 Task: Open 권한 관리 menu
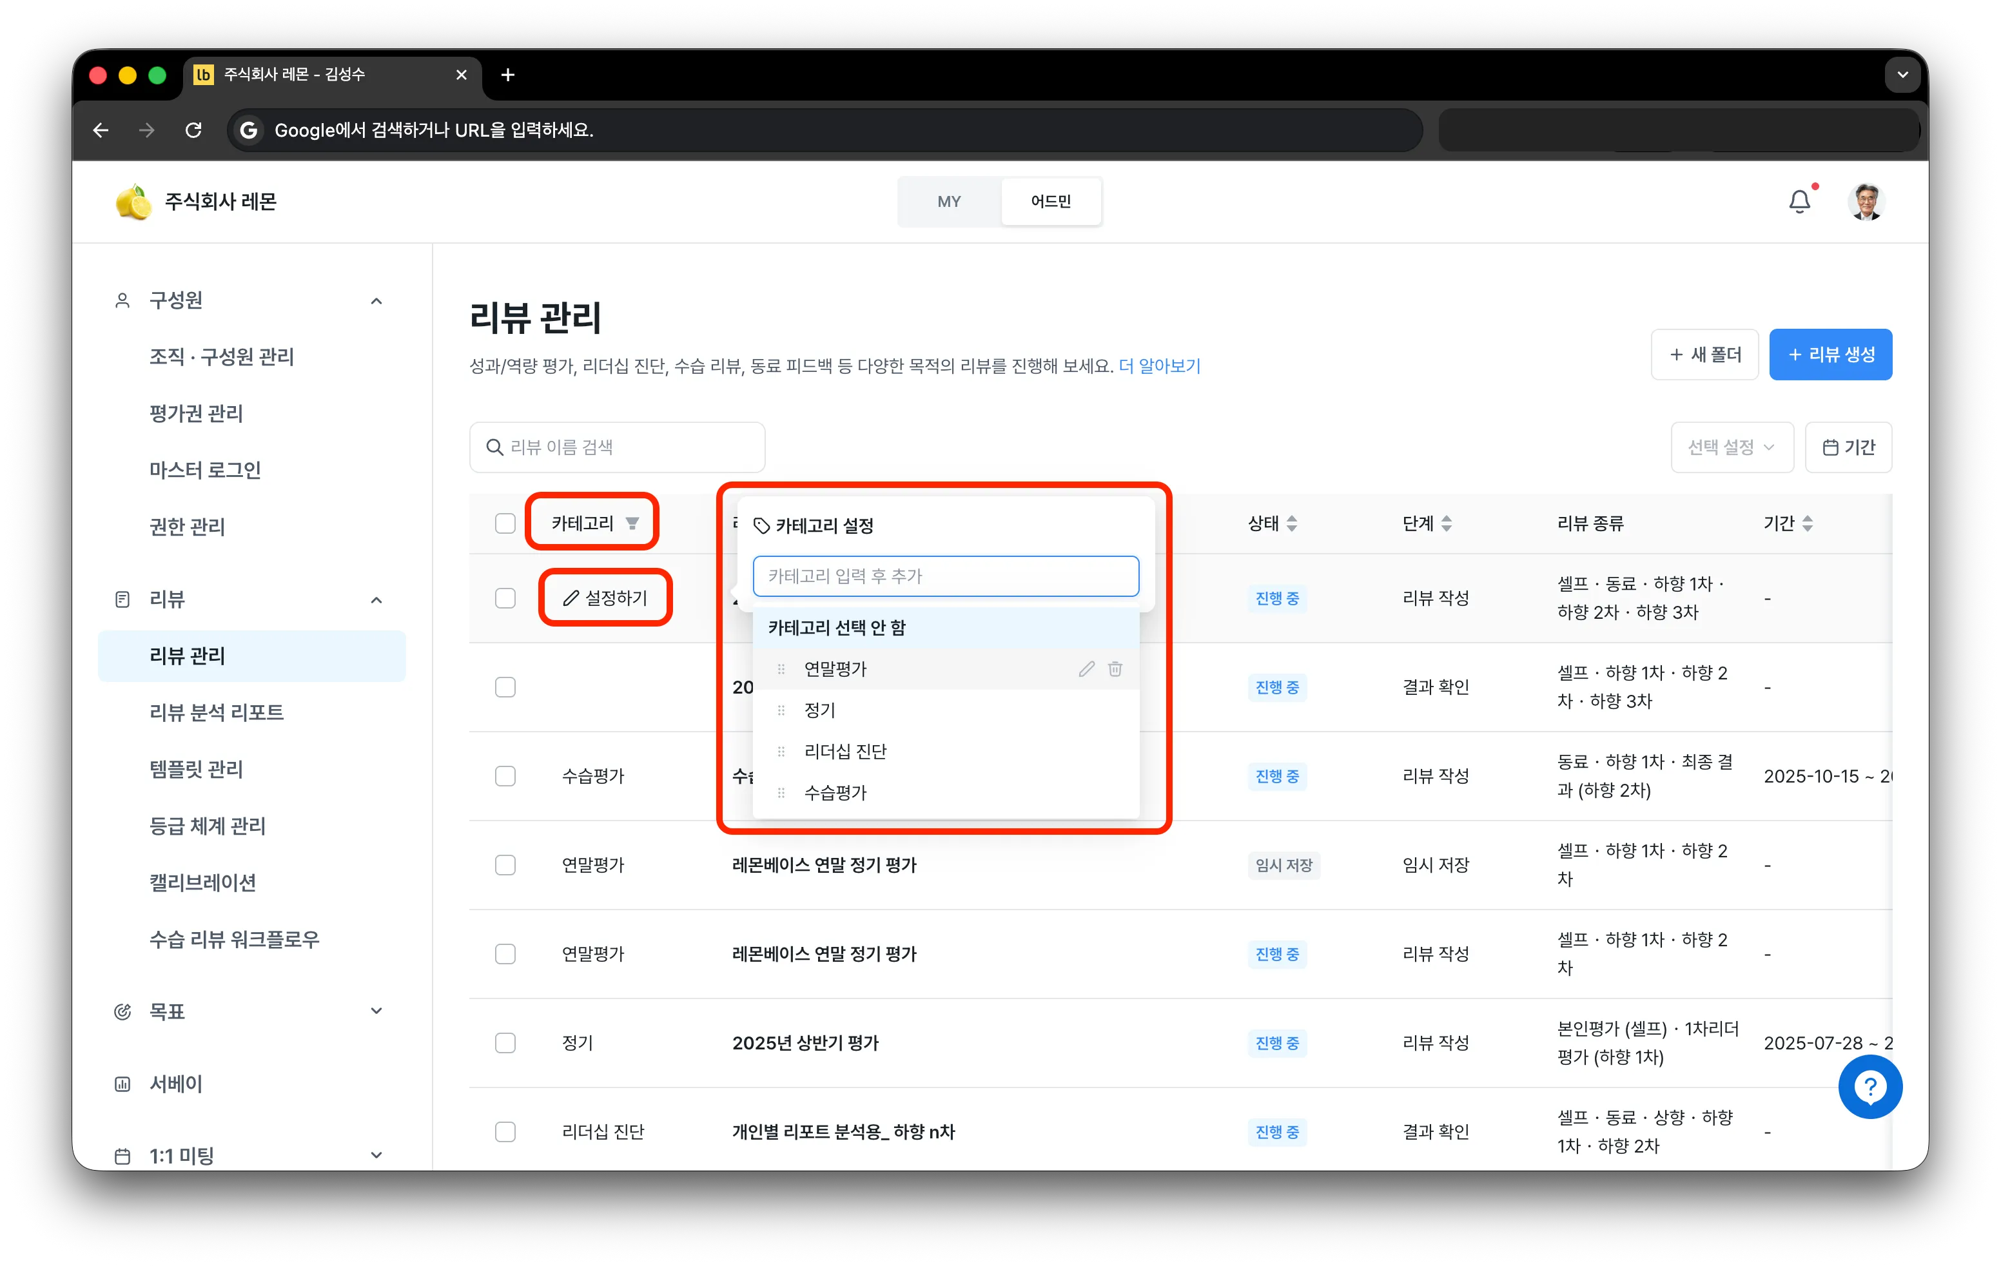click(x=187, y=527)
